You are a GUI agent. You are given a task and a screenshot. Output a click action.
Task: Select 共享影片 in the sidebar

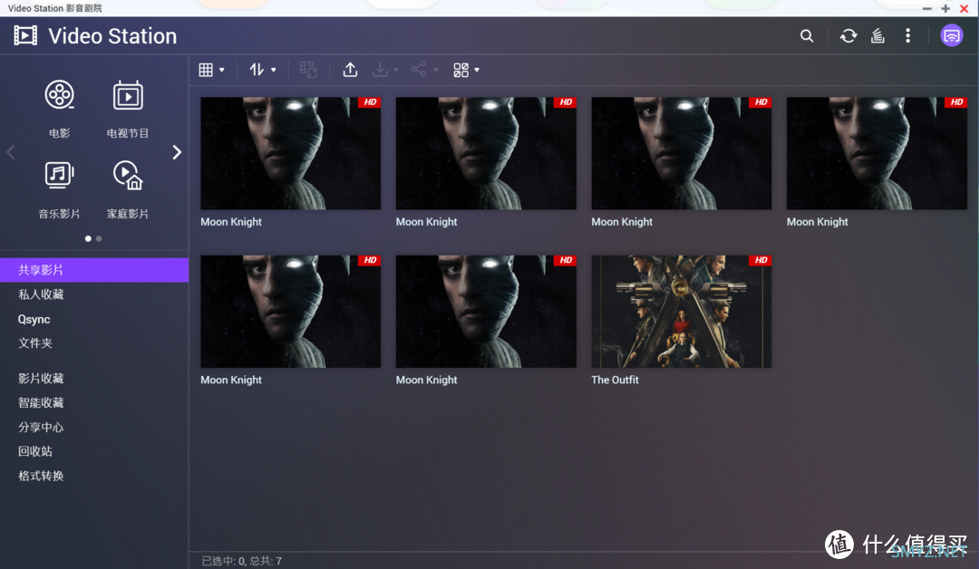point(94,270)
